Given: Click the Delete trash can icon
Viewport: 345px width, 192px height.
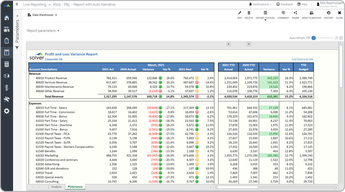Looking at the screenshot, I should pos(249,13).
